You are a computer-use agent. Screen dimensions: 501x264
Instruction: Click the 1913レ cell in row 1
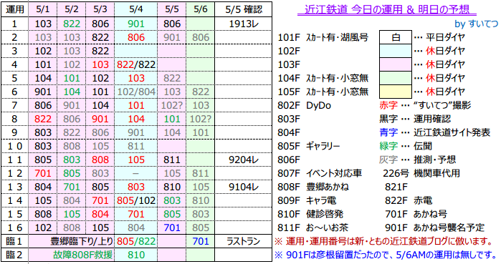click(x=244, y=24)
